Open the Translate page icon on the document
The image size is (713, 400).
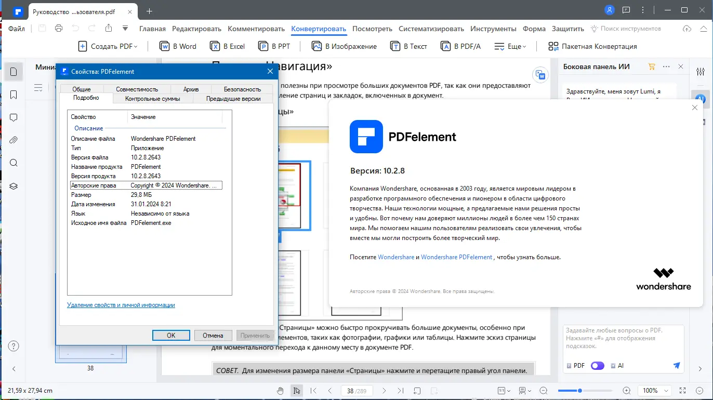(540, 75)
